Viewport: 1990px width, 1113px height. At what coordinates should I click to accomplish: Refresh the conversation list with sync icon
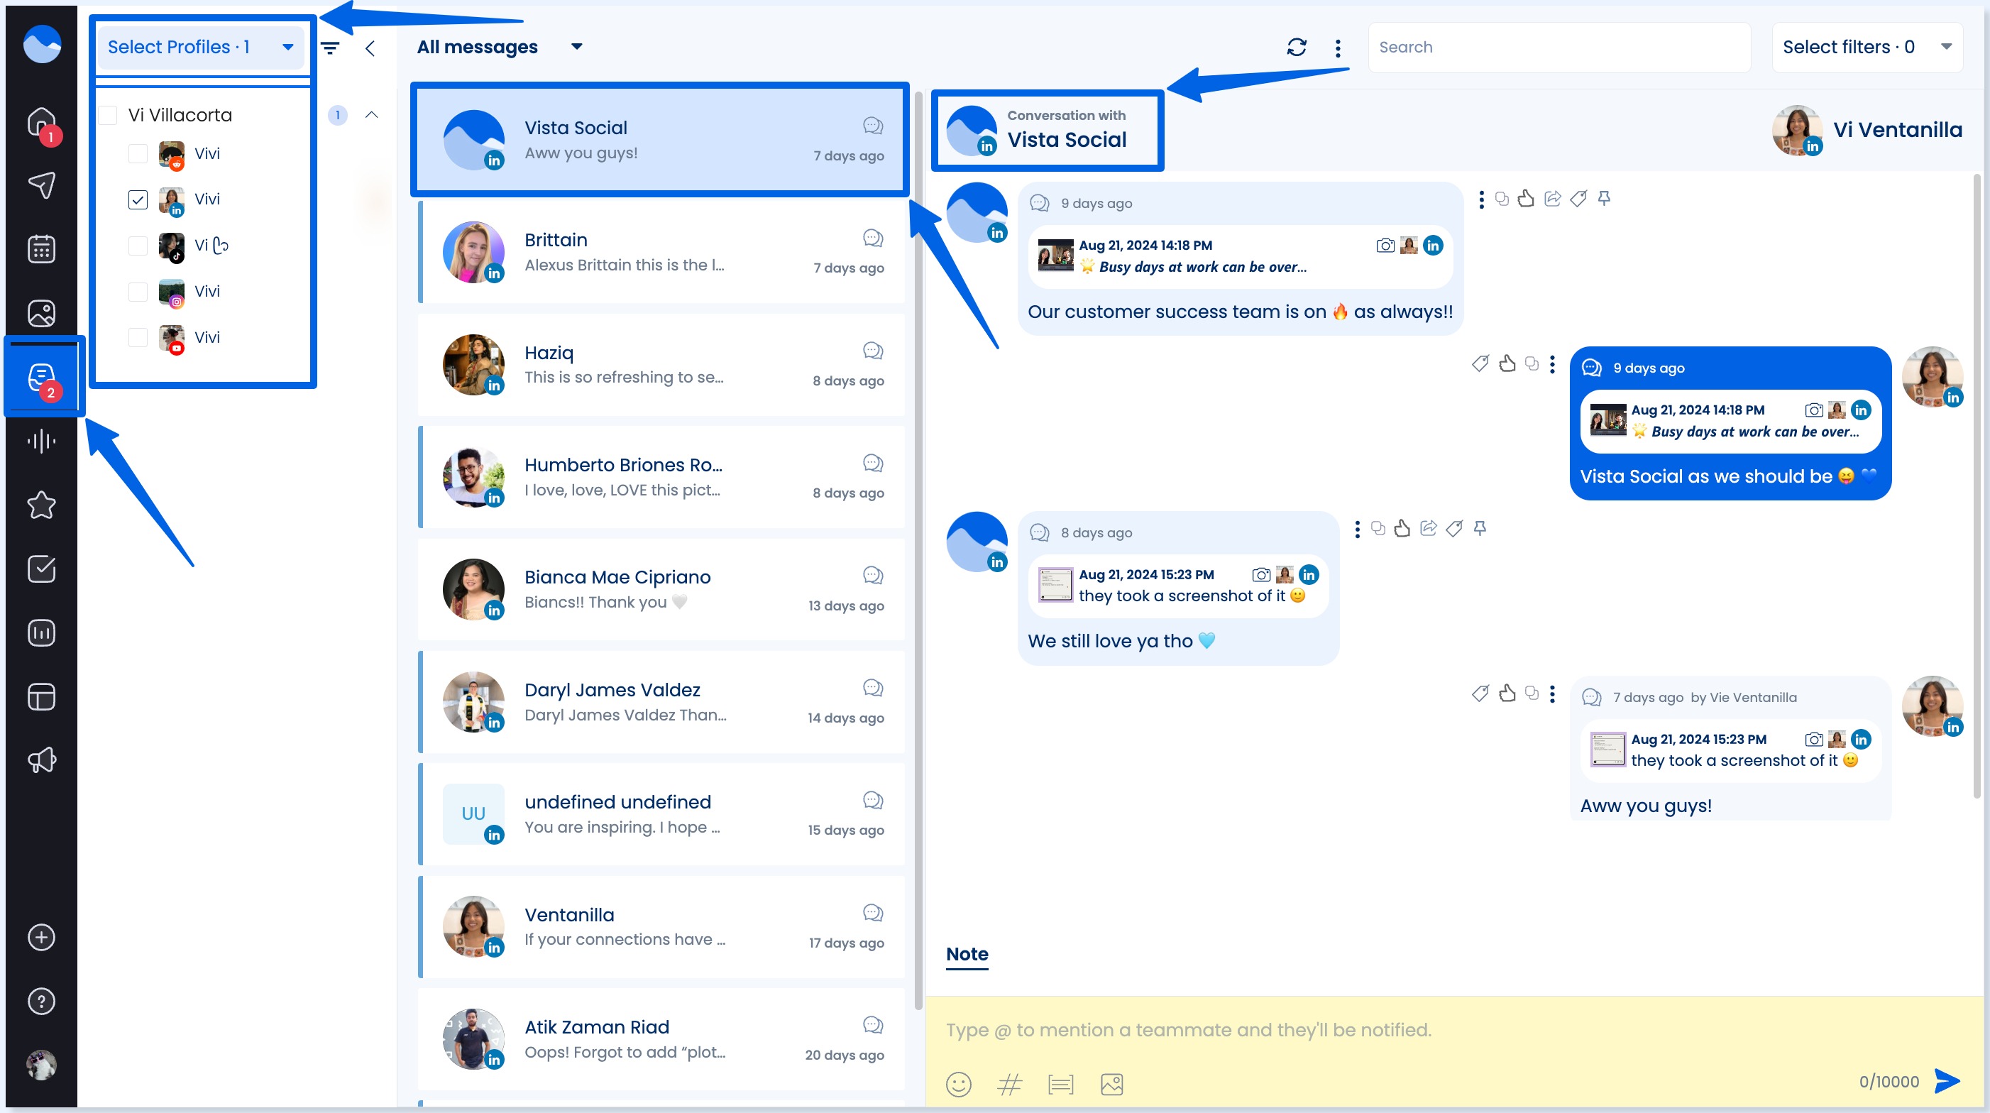coord(1297,46)
